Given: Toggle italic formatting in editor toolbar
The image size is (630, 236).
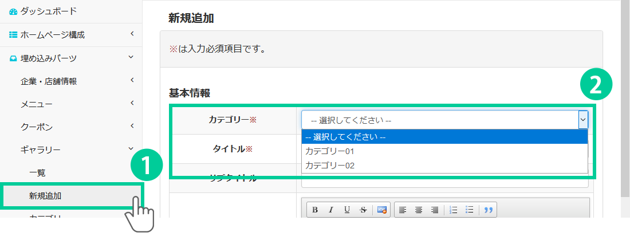Looking at the screenshot, I should [x=331, y=210].
